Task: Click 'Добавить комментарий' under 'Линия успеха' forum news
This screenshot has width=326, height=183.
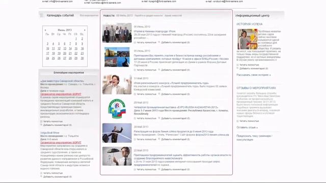Action: point(175,139)
